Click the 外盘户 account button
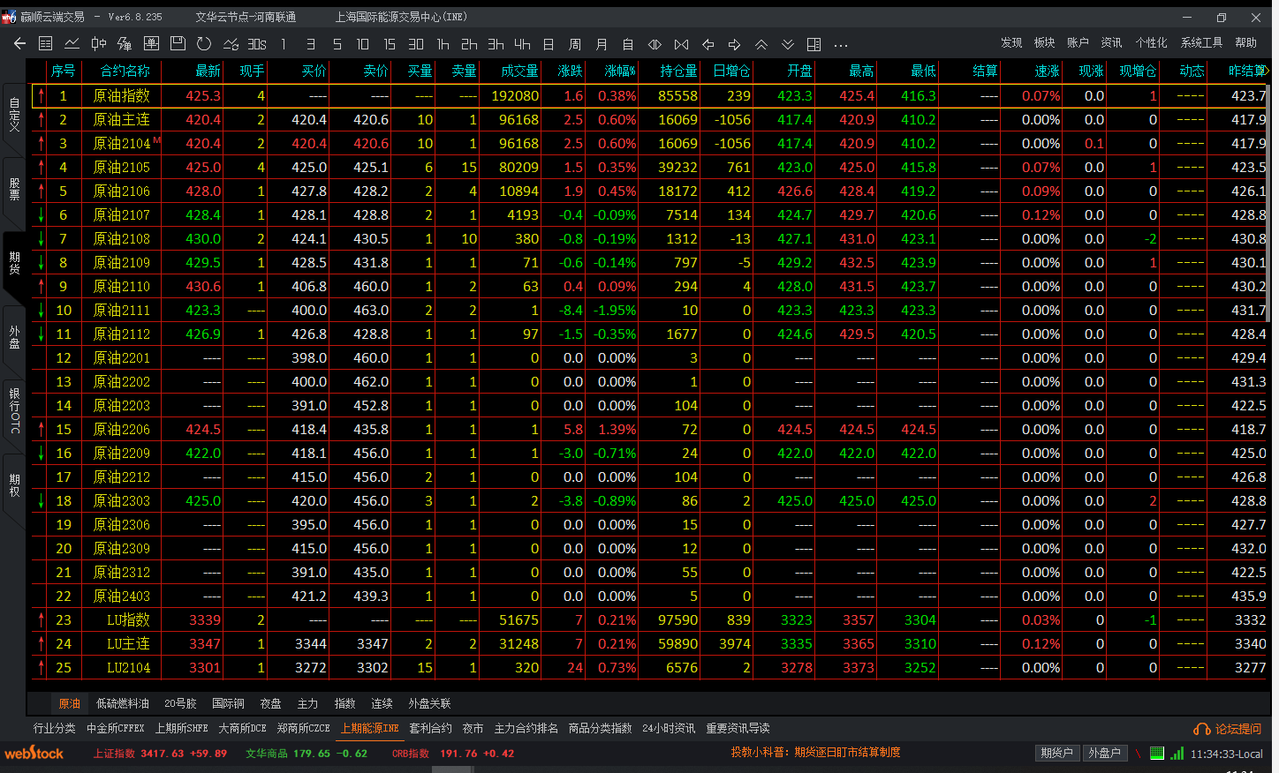 point(1104,753)
